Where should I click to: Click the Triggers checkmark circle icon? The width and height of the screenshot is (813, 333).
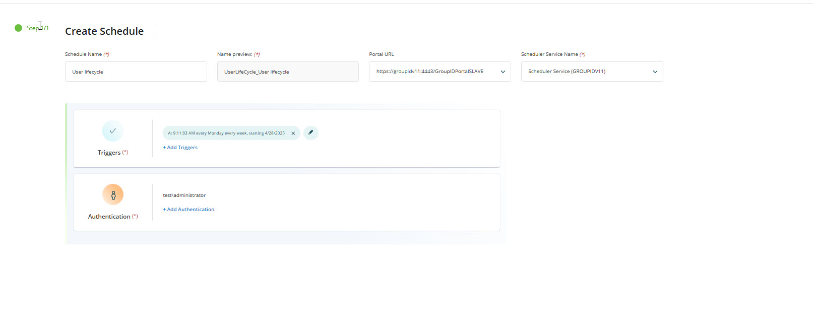113,131
